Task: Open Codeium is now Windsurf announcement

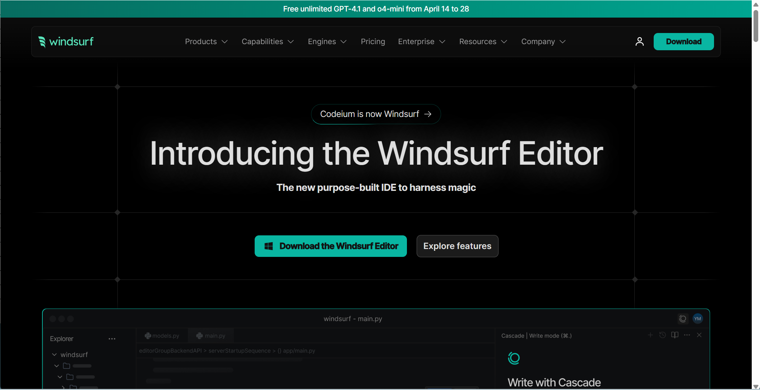Action: click(376, 114)
